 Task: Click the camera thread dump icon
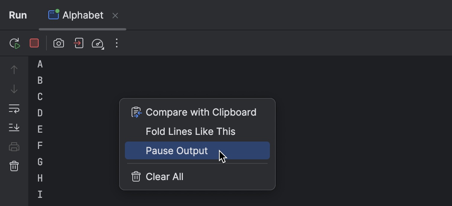pos(59,43)
